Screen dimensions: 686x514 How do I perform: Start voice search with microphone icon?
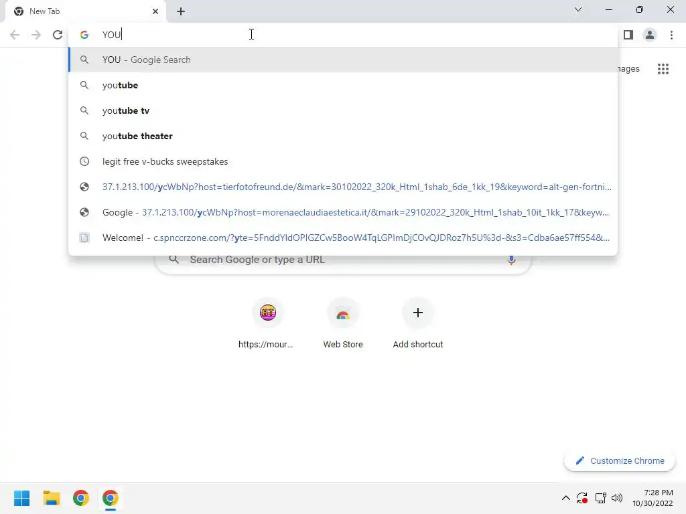click(511, 260)
